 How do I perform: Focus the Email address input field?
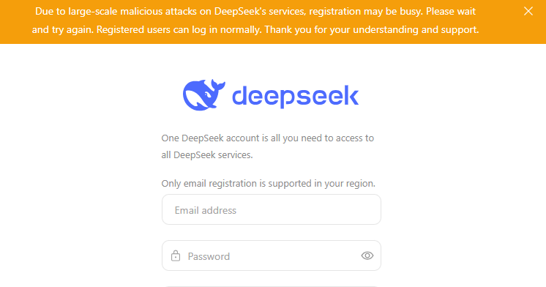272,209
